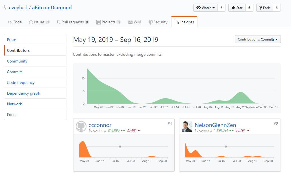Fork the repository
Viewport: 291px width, 174px height.
264,8
